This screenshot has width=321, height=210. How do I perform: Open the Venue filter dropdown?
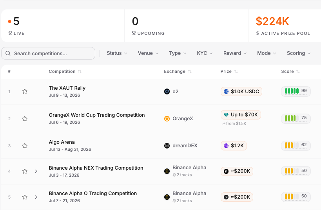click(x=148, y=53)
